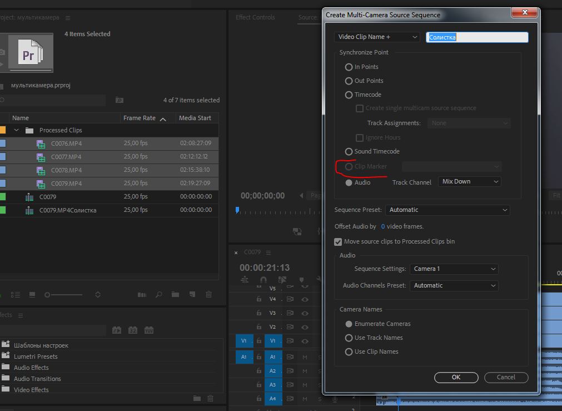Screen dimensions: 562x411
Task: Mute audio track A3
Action: 305,385
